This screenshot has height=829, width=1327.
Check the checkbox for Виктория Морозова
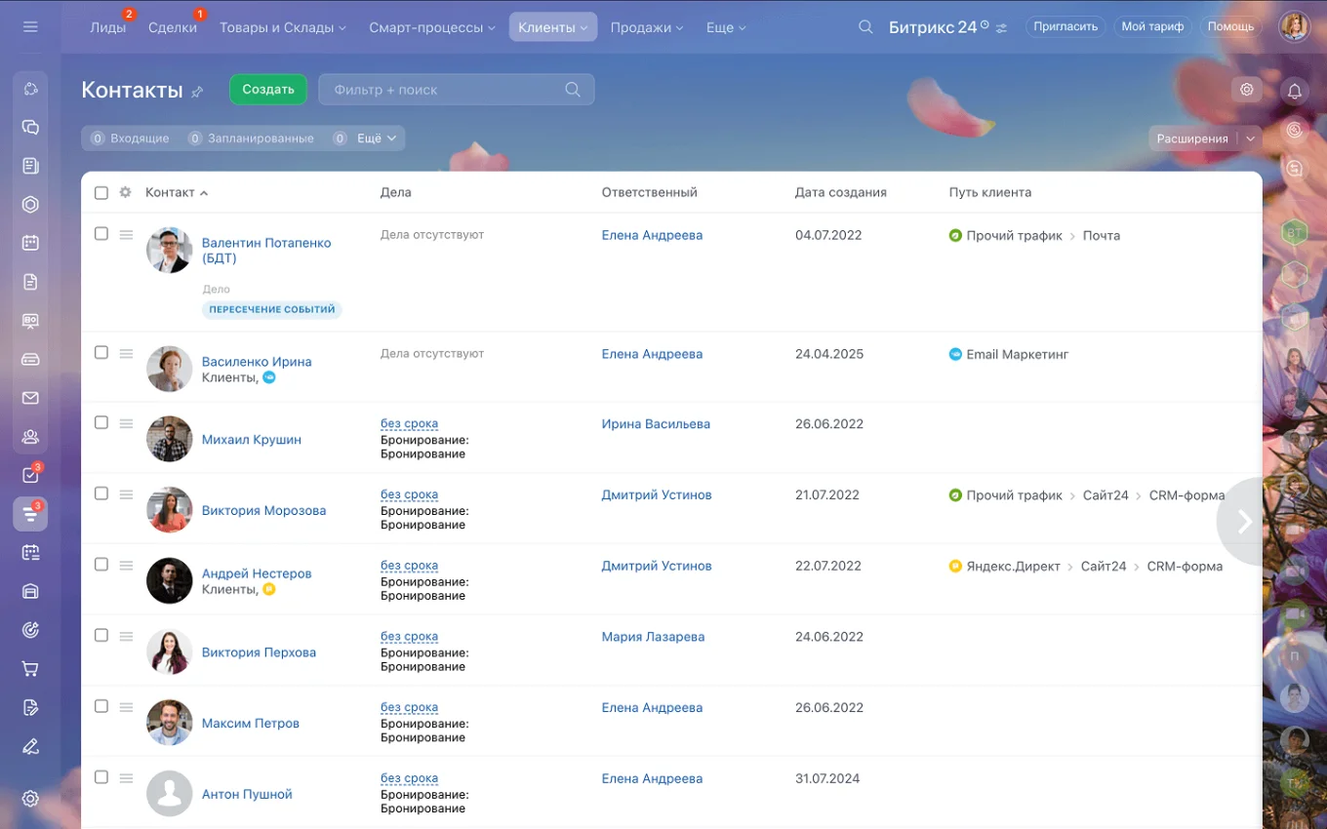point(101,493)
